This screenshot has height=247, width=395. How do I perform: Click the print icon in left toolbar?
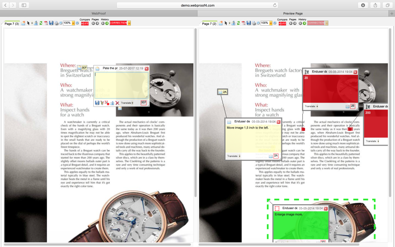point(56,23)
